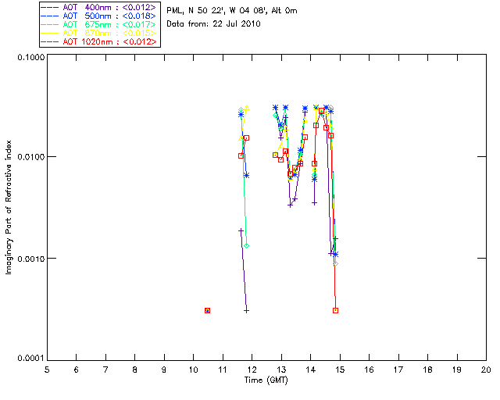The image size is (500, 400).
Task: Click the red square marker at 0.0100 just before 13 GMT
Action: (275, 155)
